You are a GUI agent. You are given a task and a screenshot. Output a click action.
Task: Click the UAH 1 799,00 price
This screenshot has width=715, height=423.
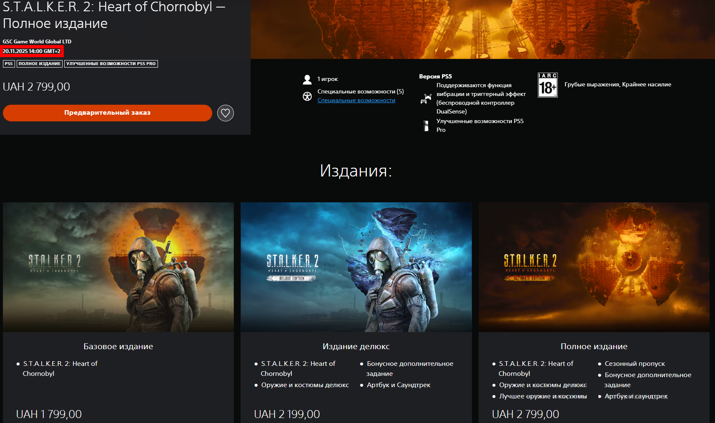(x=49, y=414)
